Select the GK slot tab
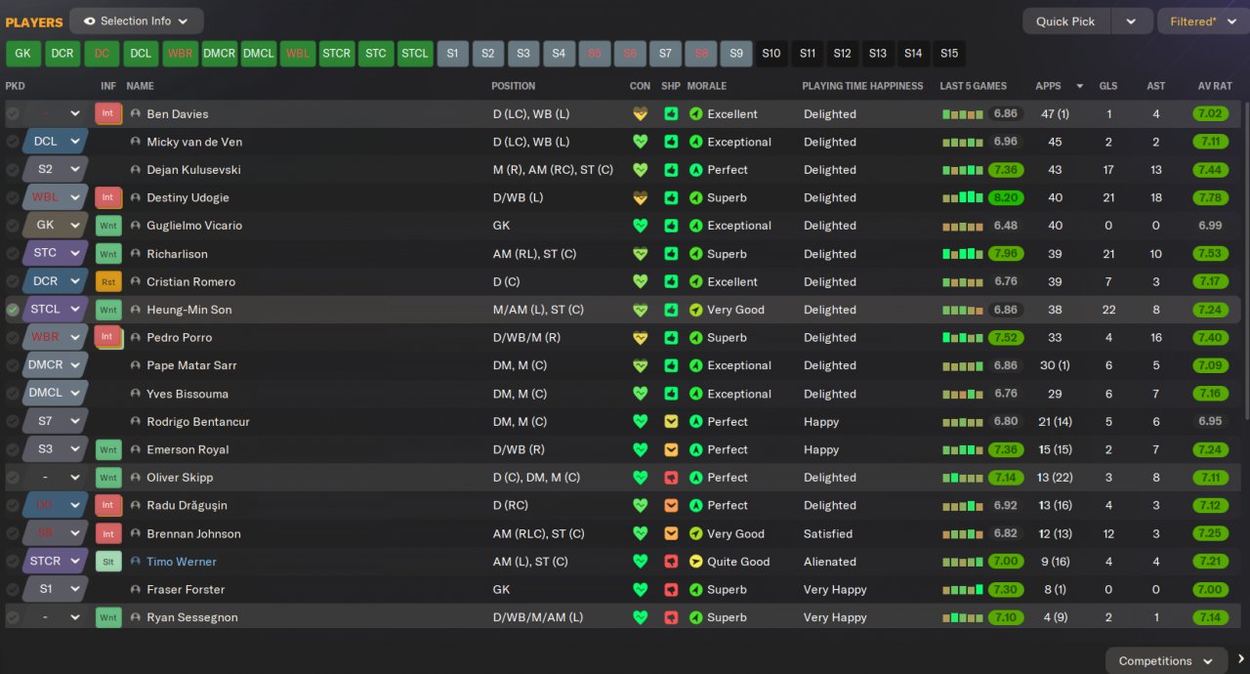The image size is (1250, 674). coord(23,54)
